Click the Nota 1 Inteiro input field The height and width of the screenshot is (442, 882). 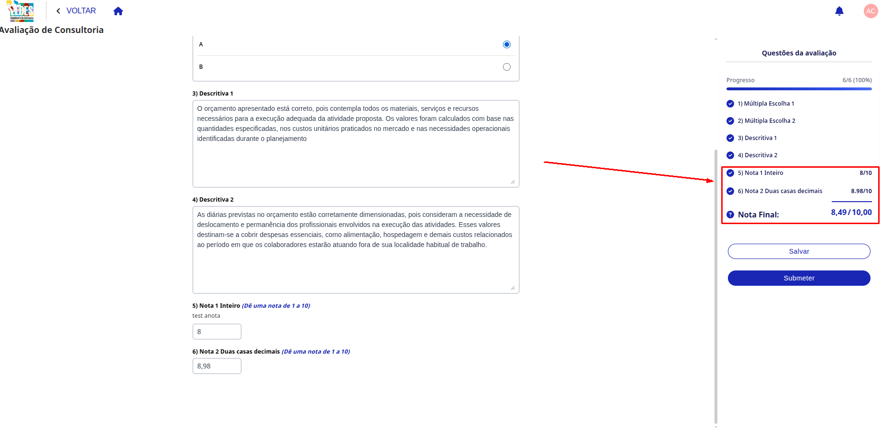[x=217, y=332]
